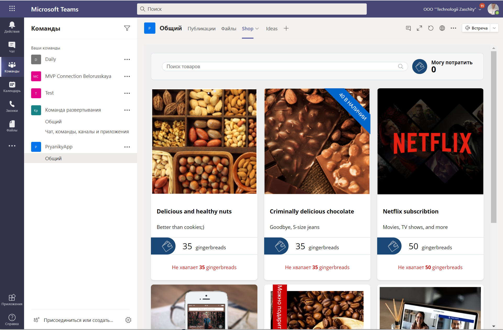Switch to the Ideas tab

(x=272, y=29)
